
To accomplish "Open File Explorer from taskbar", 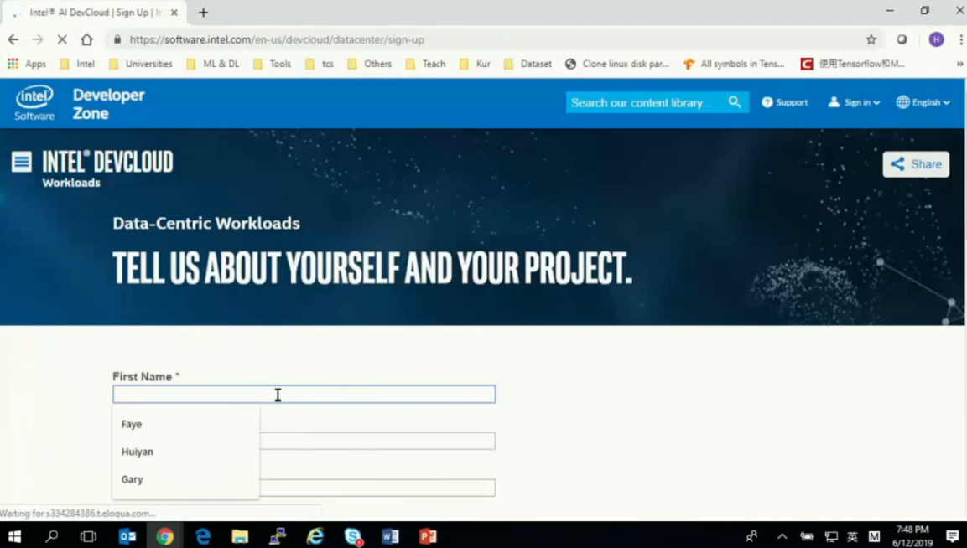I will click(240, 536).
